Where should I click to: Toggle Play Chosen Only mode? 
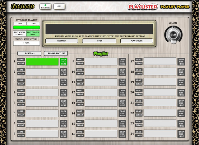[x=33, y=33]
